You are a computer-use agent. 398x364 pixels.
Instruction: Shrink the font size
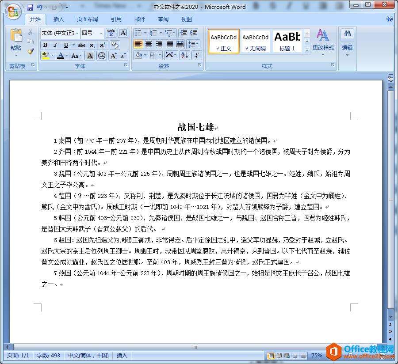point(123,56)
